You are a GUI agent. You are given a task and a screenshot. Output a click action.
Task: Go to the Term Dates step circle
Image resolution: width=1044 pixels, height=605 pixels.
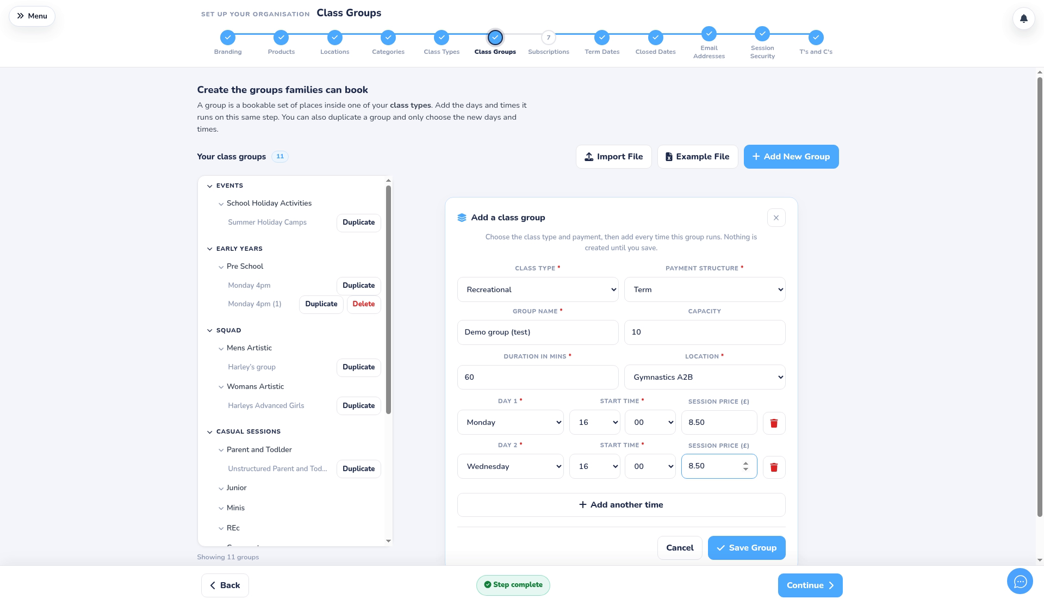602,38
